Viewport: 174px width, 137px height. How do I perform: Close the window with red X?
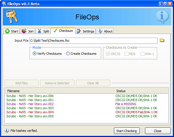[170, 4]
